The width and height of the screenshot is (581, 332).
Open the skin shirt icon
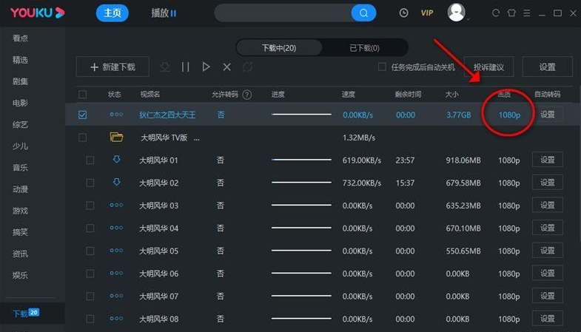pyautogui.click(x=511, y=13)
